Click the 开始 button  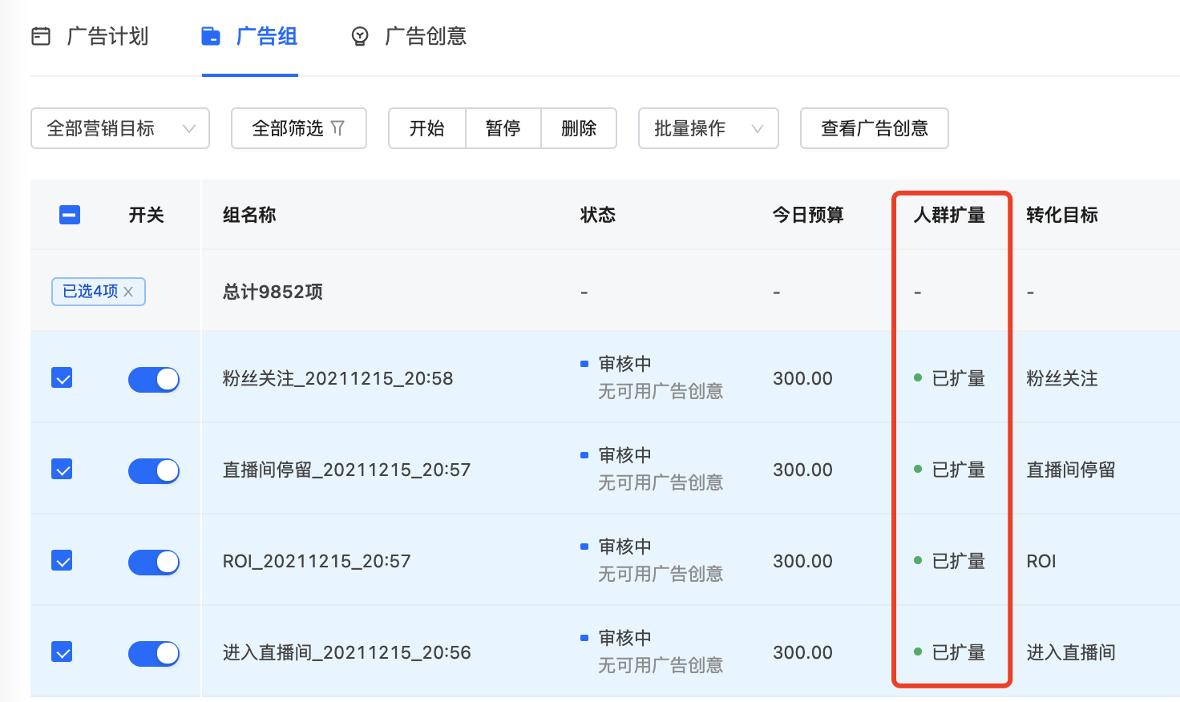[426, 127]
